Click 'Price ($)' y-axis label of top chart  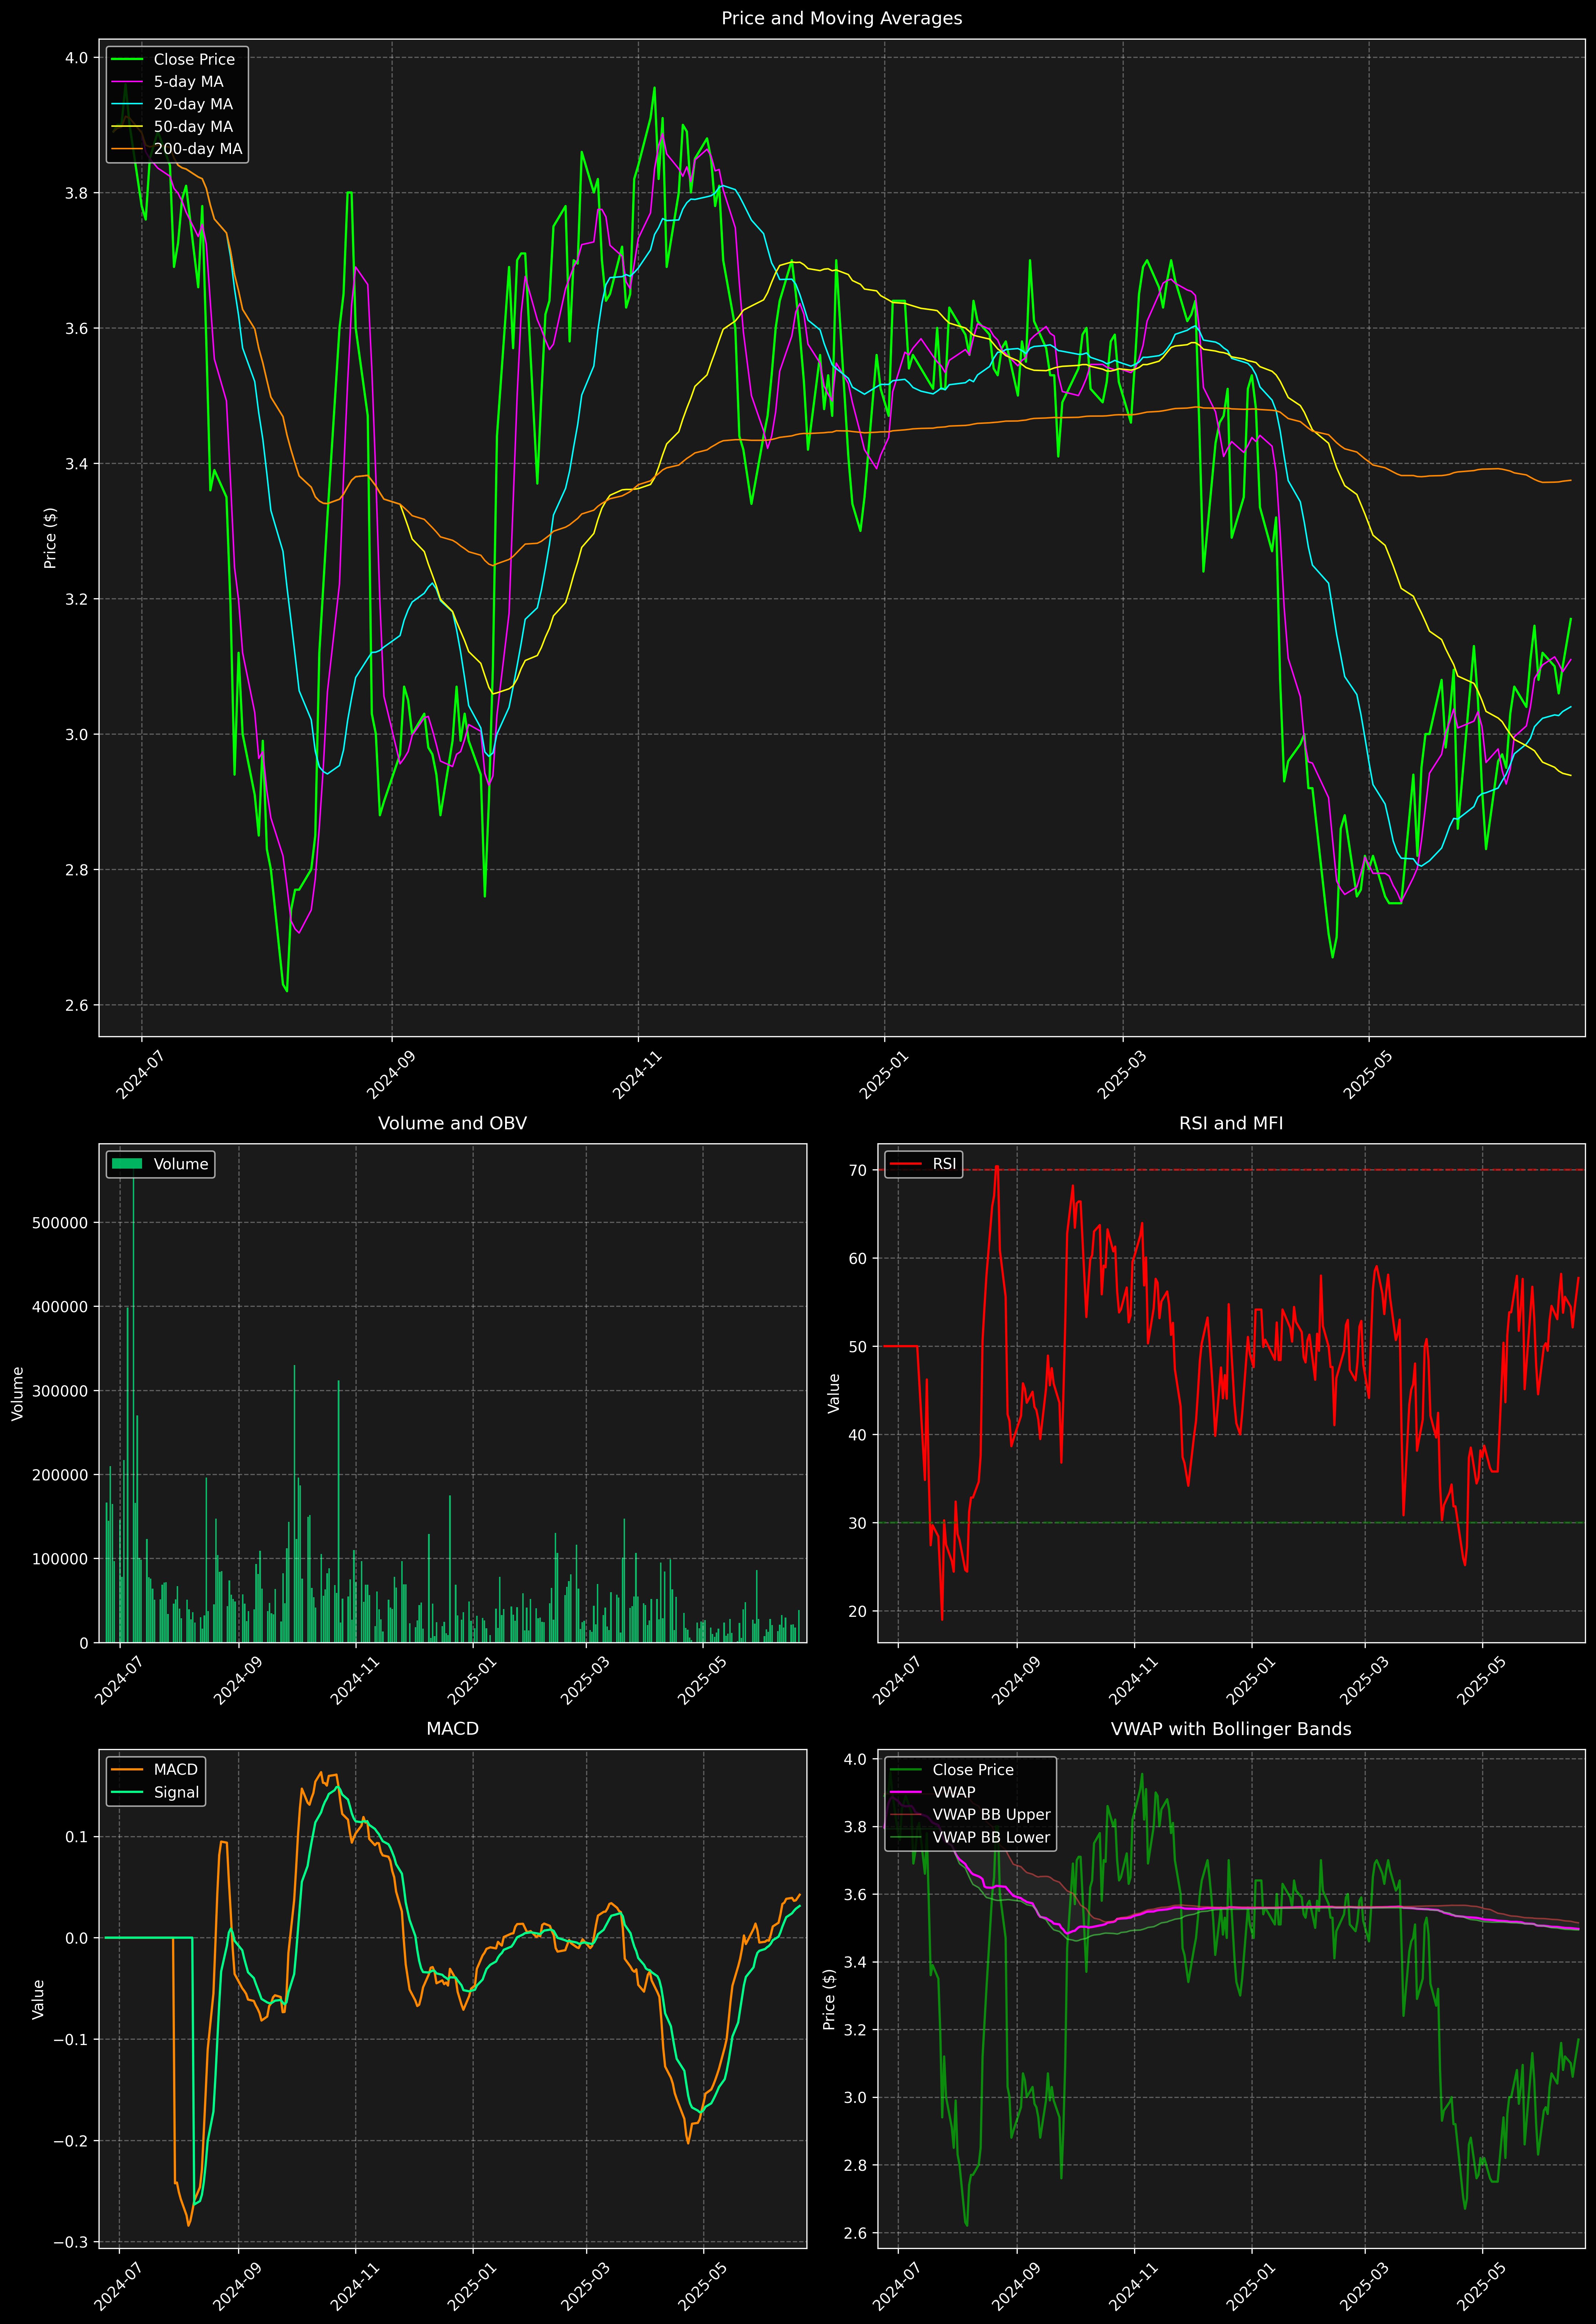click(x=50, y=538)
